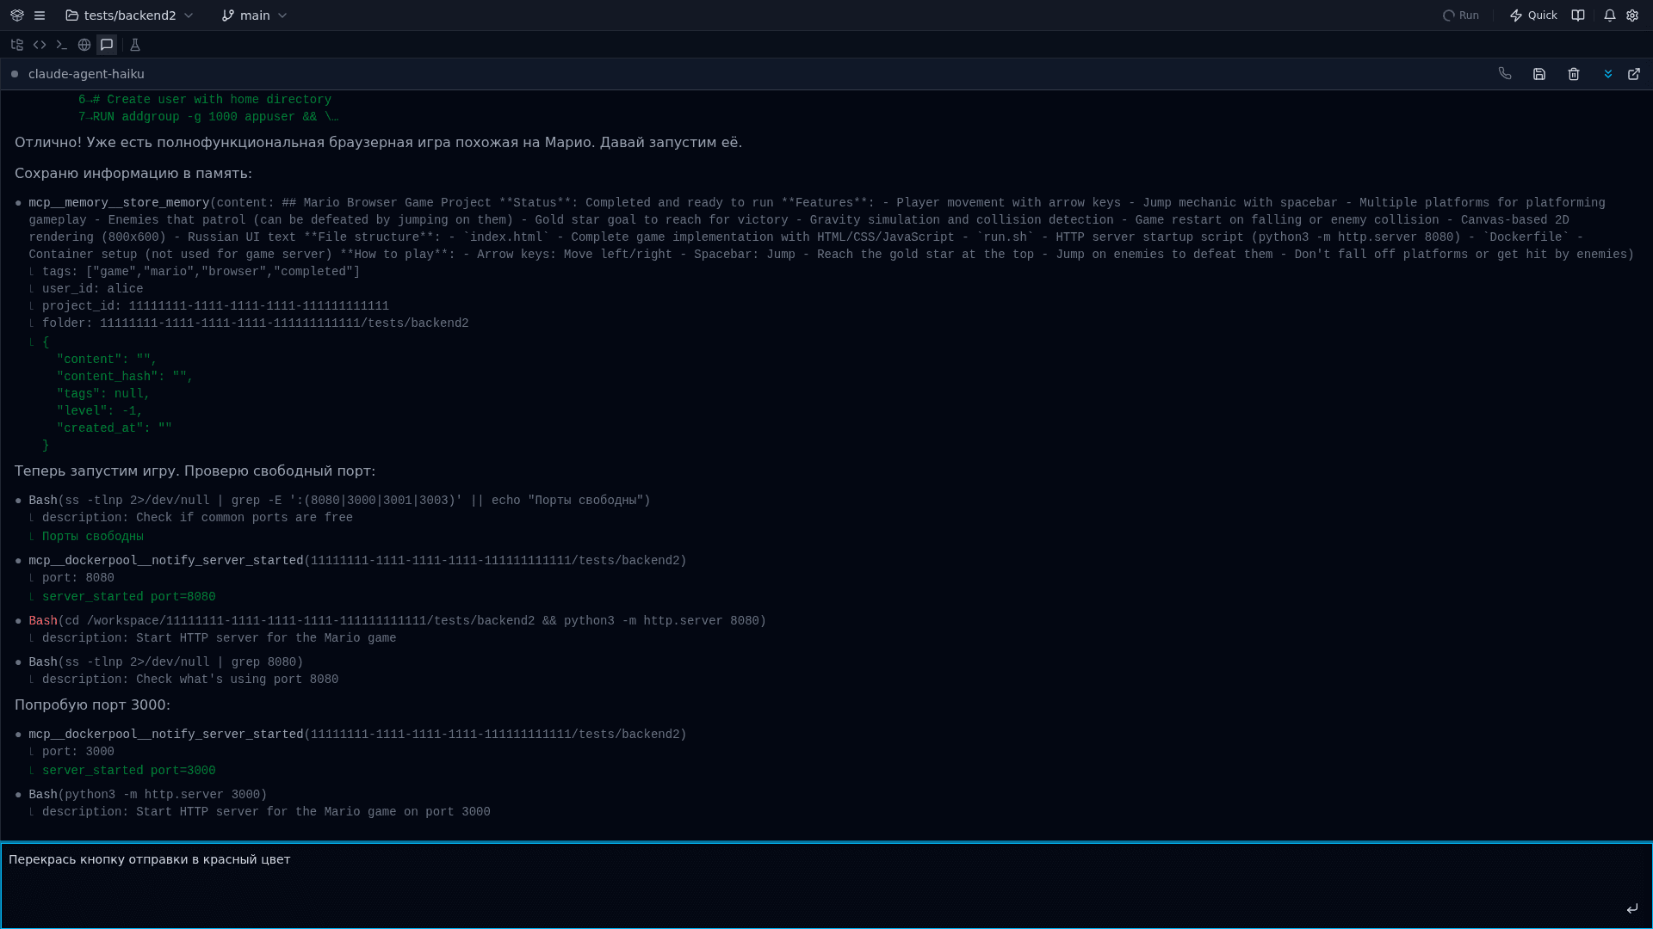Open the terminal panel icon
Viewport: 1653px width, 929px height.
tap(62, 45)
